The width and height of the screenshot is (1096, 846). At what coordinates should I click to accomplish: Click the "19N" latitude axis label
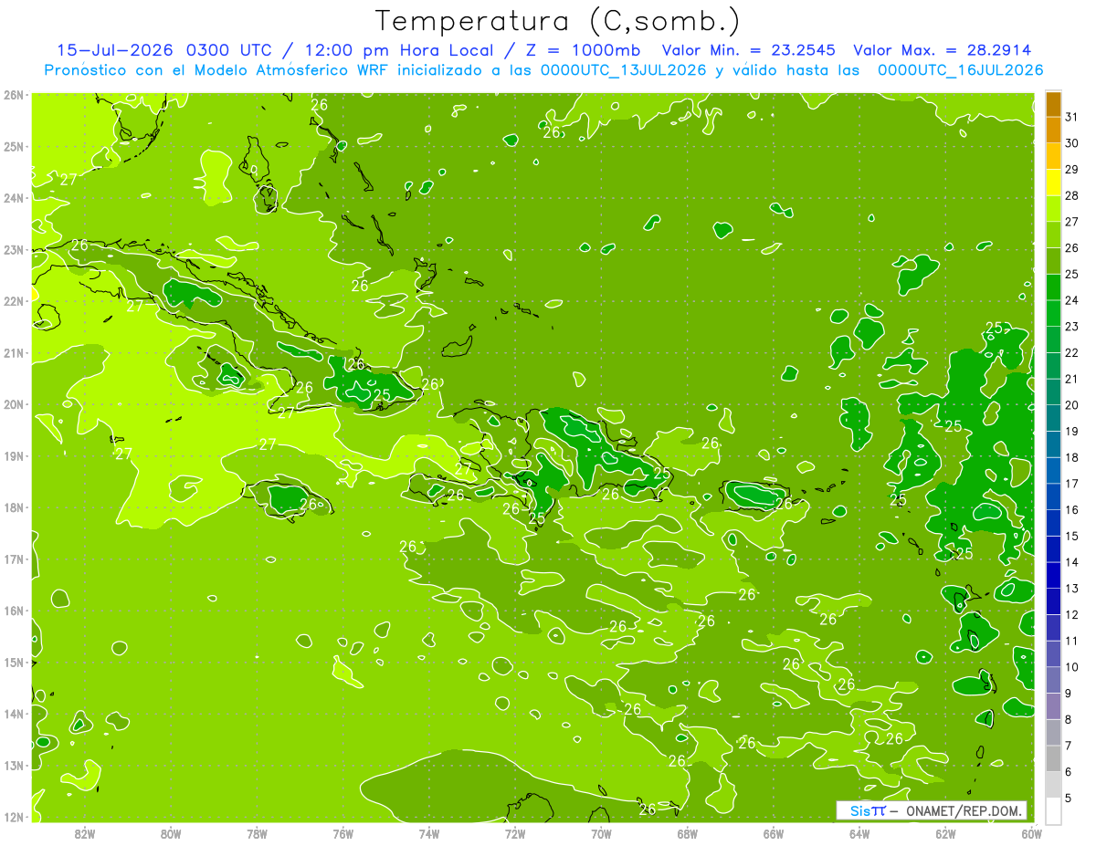[x=14, y=456]
